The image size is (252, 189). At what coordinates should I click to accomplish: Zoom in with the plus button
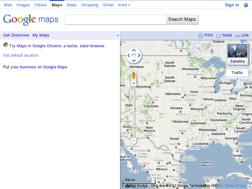click(134, 83)
